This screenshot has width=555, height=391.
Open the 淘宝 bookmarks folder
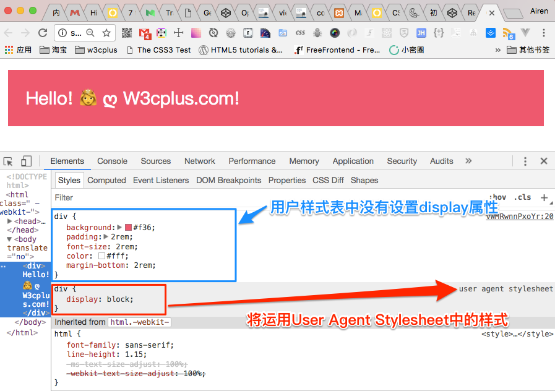point(53,50)
